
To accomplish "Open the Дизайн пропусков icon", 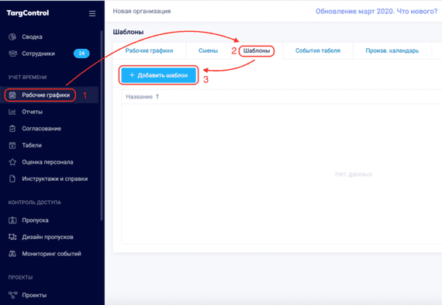I will point(12,237).
